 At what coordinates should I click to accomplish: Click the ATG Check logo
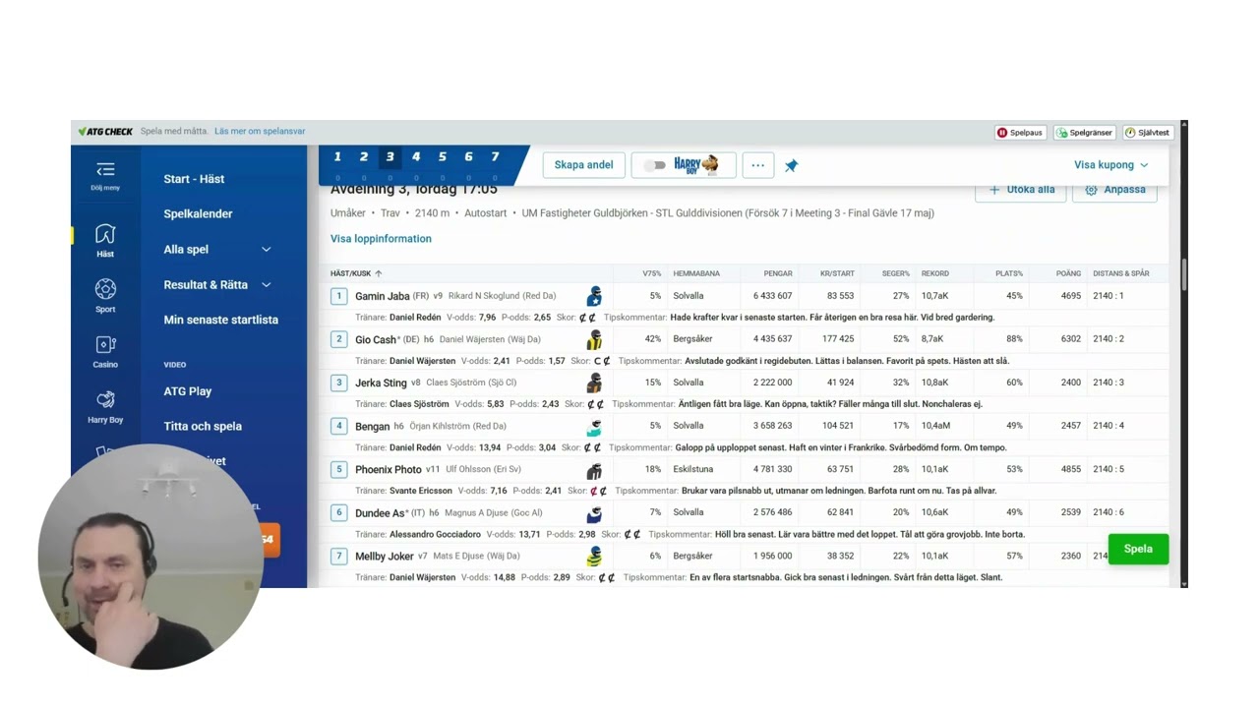coord(106,132)
